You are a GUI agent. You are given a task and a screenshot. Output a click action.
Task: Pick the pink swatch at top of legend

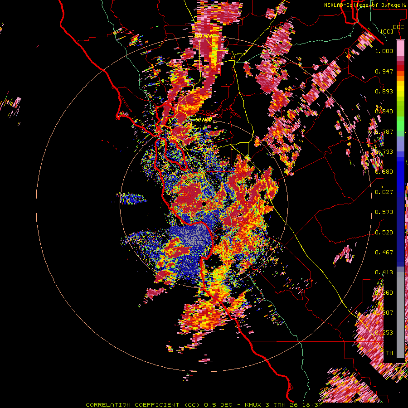tap(400, 48)
